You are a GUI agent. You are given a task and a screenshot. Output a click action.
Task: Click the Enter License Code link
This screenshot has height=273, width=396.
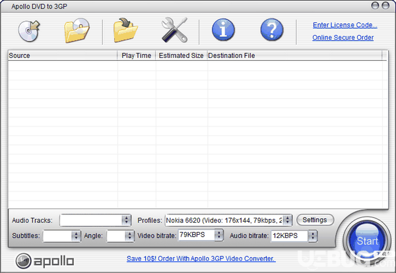(345, 25)
